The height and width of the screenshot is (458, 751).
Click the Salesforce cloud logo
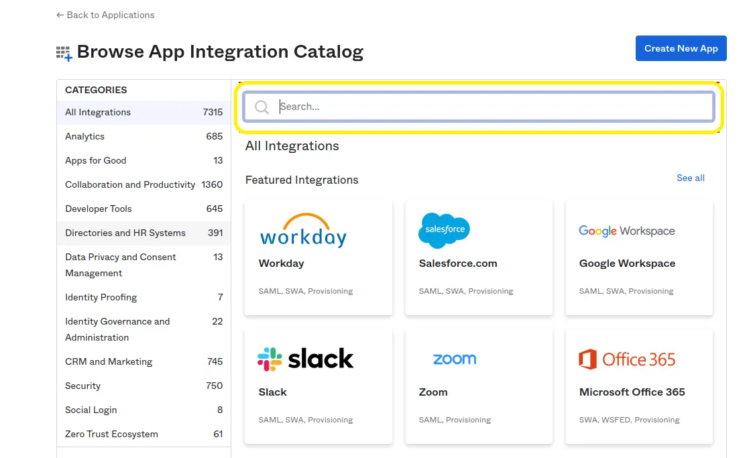[x=444, y=231]
